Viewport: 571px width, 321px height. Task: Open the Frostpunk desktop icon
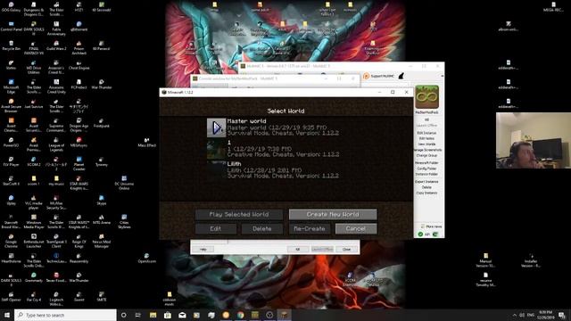click(101, 123)
